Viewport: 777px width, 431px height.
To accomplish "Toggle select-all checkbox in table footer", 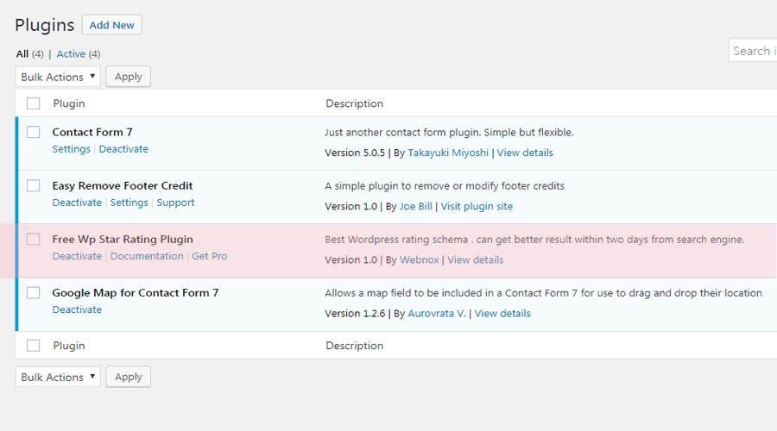I will point(33,346).
